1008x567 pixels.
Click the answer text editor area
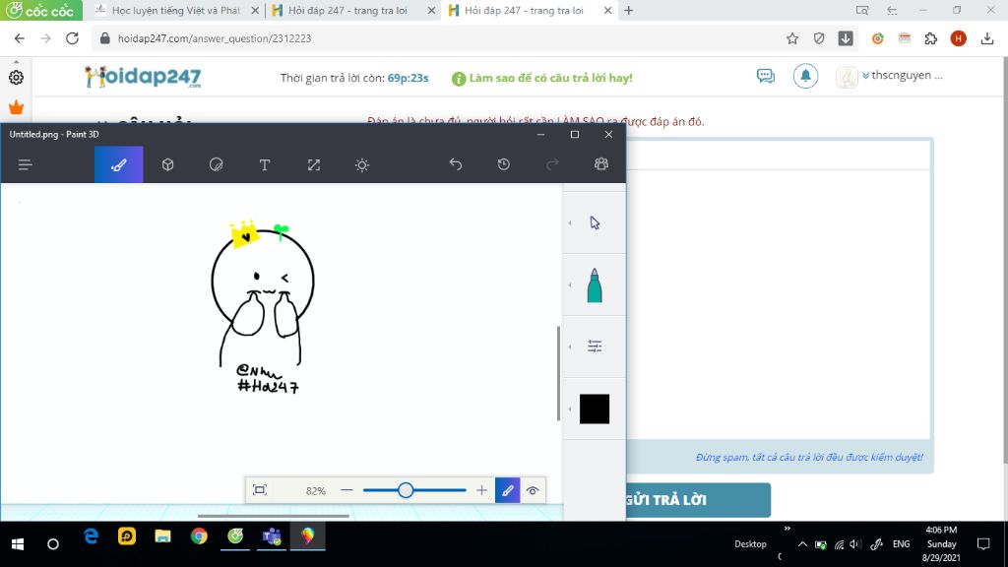coord(778,304)
